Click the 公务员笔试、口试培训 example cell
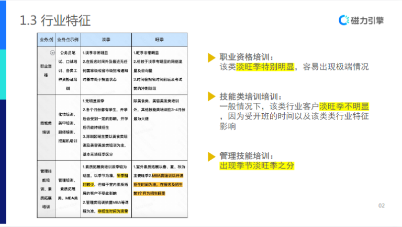This screenshot has width=402, height=227. click(x=68, y=70)
